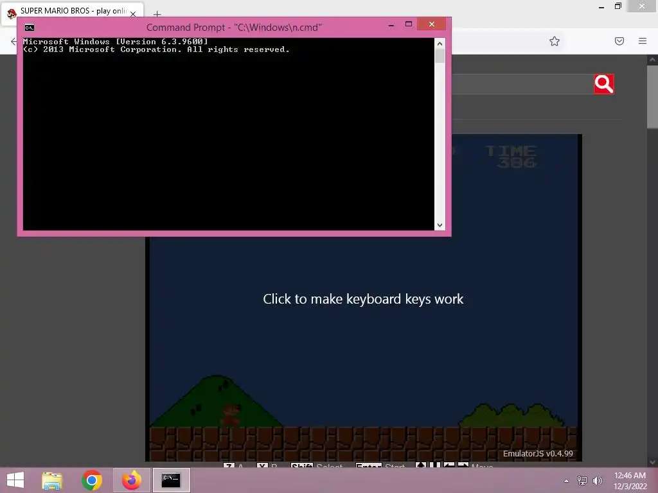The height and width of the screenshot is (493, 658).
Task: Click the Command Prompt scrollbar thumb
Action: click(x=440, y=56)
